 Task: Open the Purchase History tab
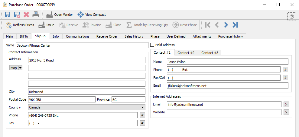(230, 36)
